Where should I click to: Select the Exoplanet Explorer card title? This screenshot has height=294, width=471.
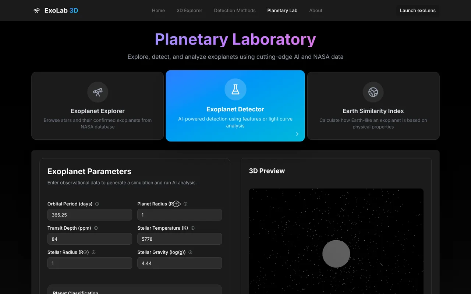click(98, 111)
